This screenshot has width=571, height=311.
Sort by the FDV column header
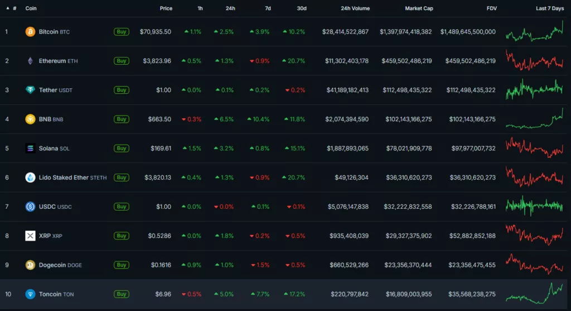click(x=491, y=8)
